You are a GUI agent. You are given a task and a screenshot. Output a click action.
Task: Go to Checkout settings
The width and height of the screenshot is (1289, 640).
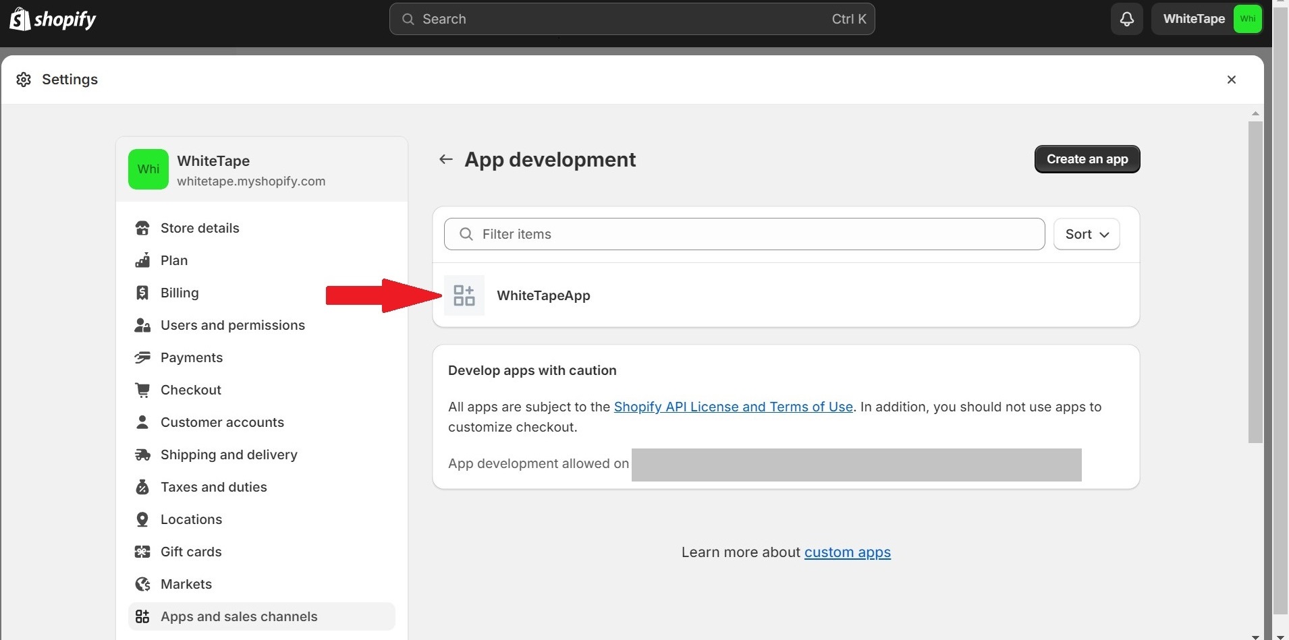(261, 390)
